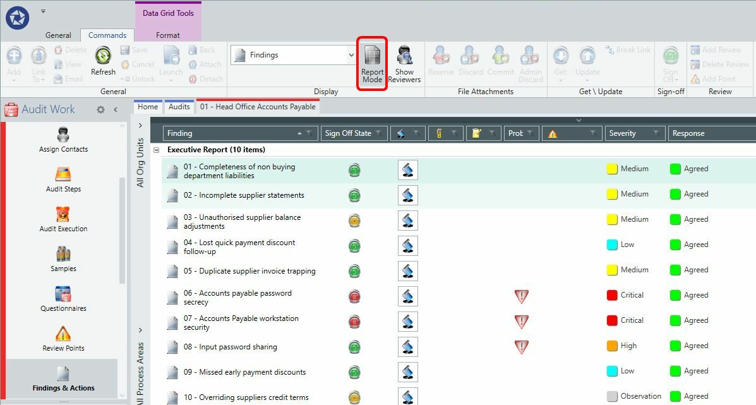Screen dimensions: 756x405
Task: Toggle sign off state for finding 06
Action: coord(354,296)
